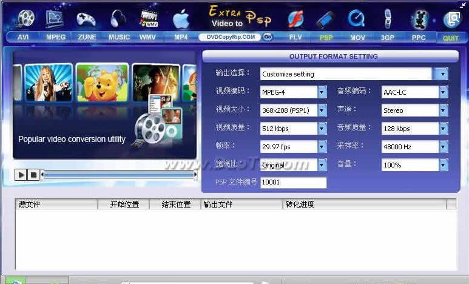Click the 输出文件 column header
Image resolution: width=469 pixels, height=284 pixels.
tap(241, 205)
